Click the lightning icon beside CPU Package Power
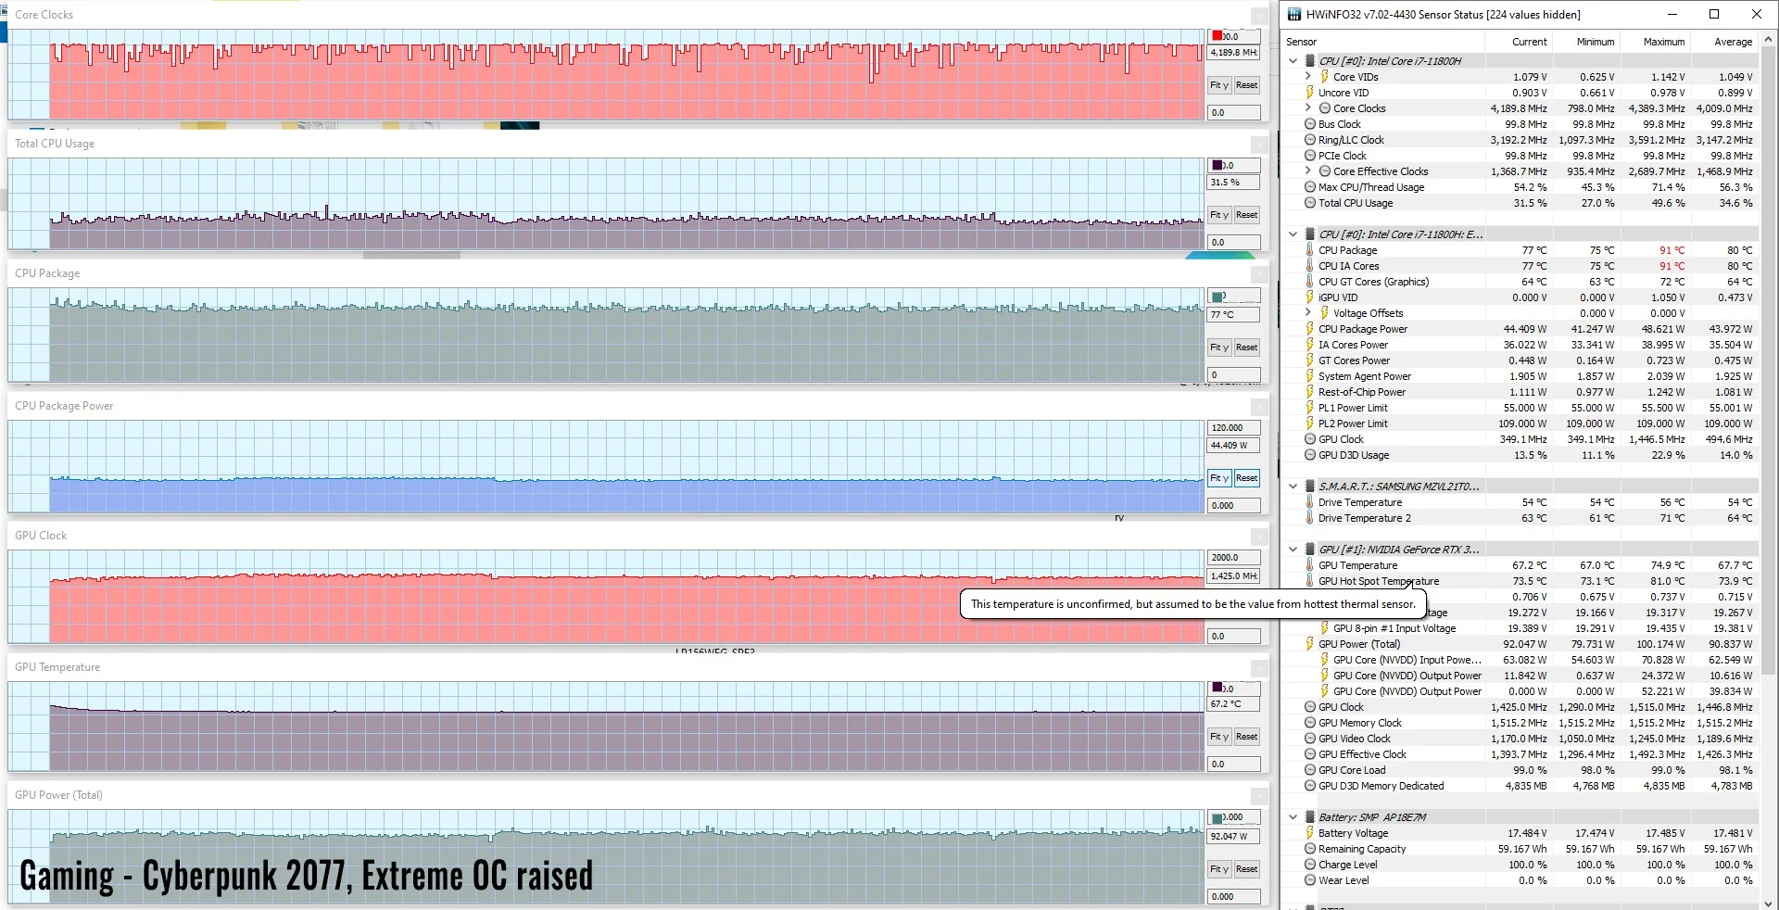The height and width of the screenshot is (910, 1779). (x=1310, y=329)
